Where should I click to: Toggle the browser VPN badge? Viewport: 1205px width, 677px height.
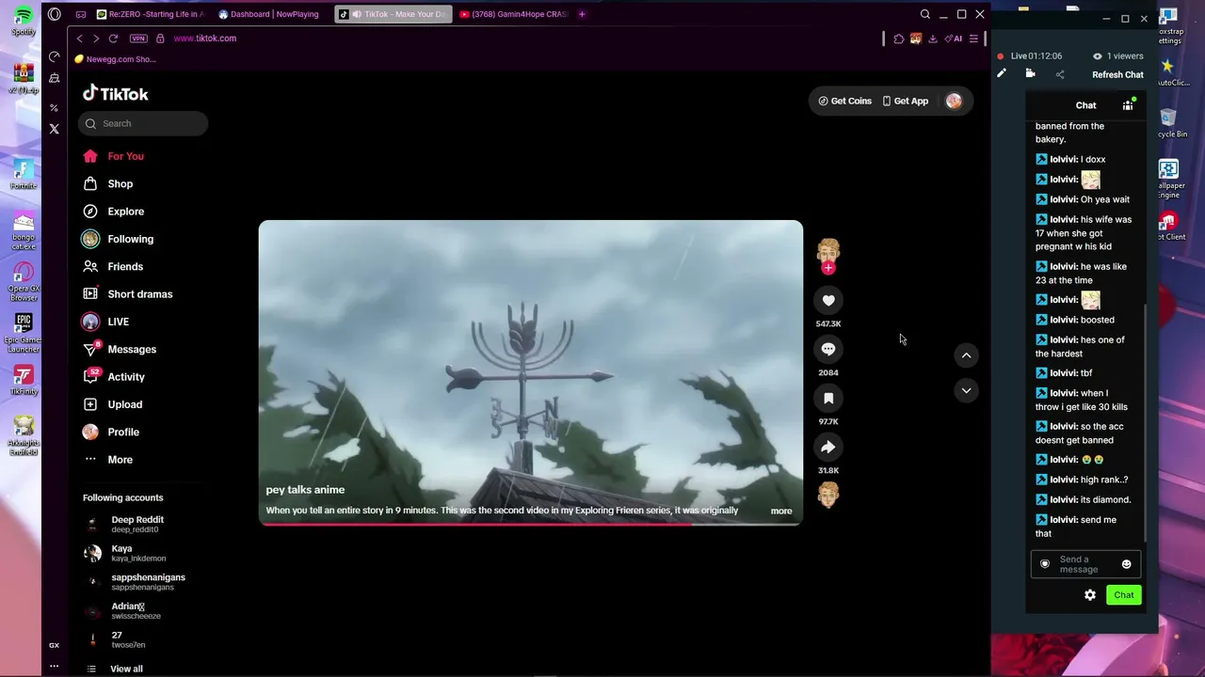[138, 39]
